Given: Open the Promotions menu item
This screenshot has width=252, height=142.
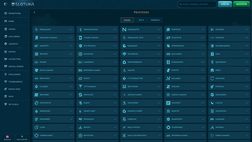Looking at the screenshot, I should click(x=15, y=13).
